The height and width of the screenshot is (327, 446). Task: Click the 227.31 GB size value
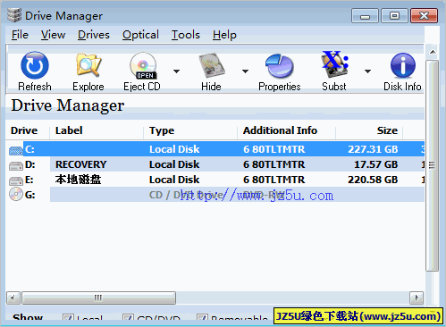click(373, 149)
